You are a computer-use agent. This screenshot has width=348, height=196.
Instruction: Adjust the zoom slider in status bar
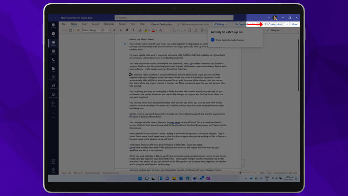pos(240,173)
